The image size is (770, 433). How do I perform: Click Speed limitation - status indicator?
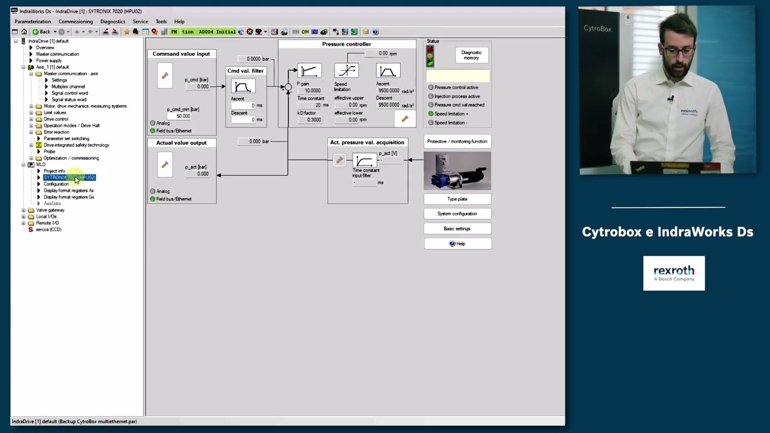pyautogui.click(x=431, y=122)
